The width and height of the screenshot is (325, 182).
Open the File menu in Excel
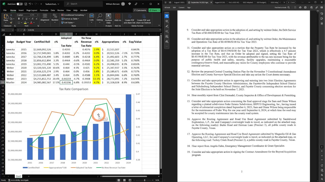pyautogui.click(x=5, y=10)
